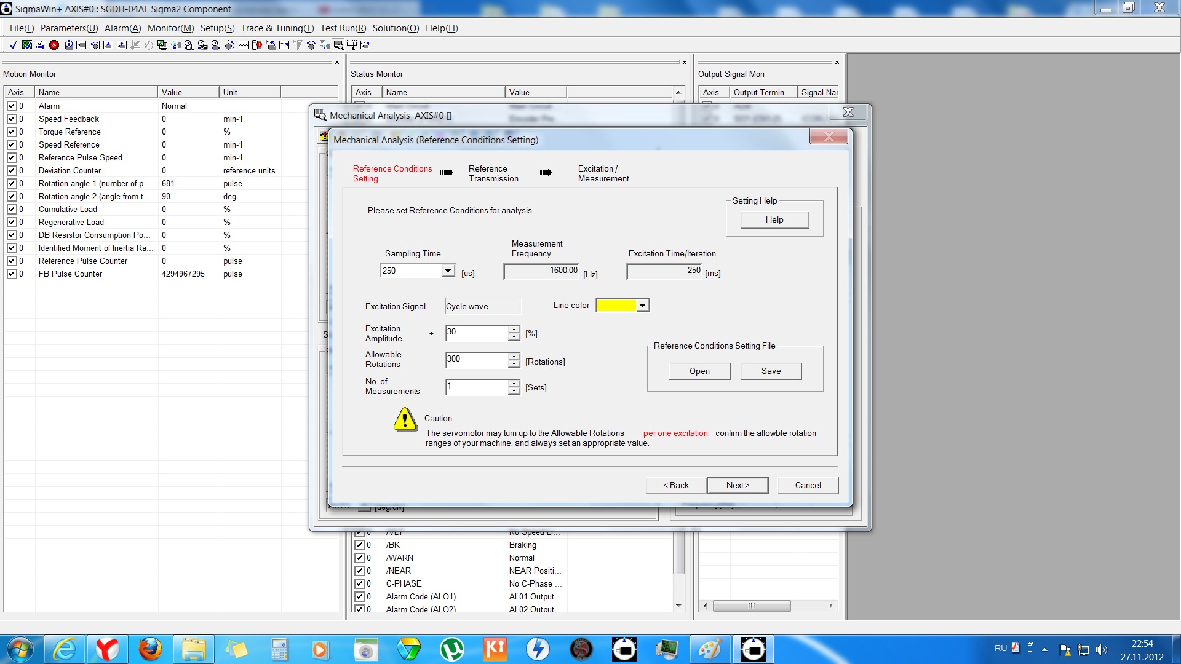Click the yellow line color swatch
Screen dimensions: 1181x664
616,306
